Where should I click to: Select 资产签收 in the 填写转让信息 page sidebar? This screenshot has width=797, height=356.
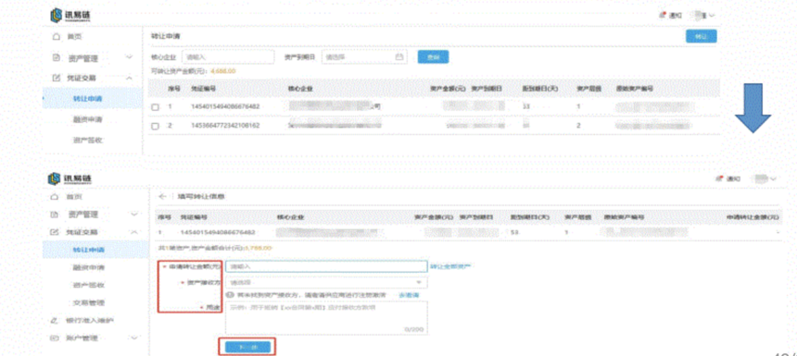(x=89, y=285)
